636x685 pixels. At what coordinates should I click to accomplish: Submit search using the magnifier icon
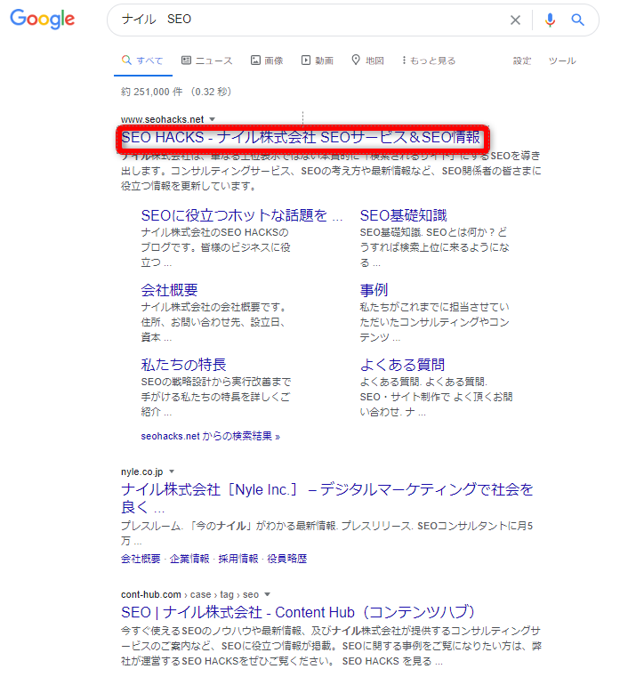click(577, 20)
